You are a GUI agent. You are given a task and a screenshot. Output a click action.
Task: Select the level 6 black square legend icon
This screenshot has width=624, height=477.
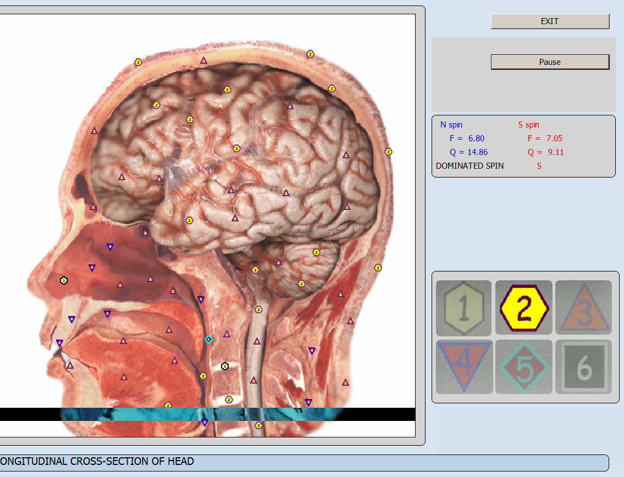coord(584,367)
